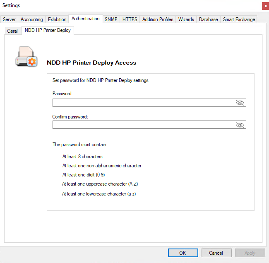The width and height of the screenshot is (269, 263).
Task: Focus the Confirm password input field
Action: 149,125
